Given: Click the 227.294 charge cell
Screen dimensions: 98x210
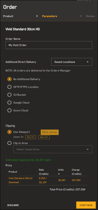Looking at the screenshot, I should [76, 180].
